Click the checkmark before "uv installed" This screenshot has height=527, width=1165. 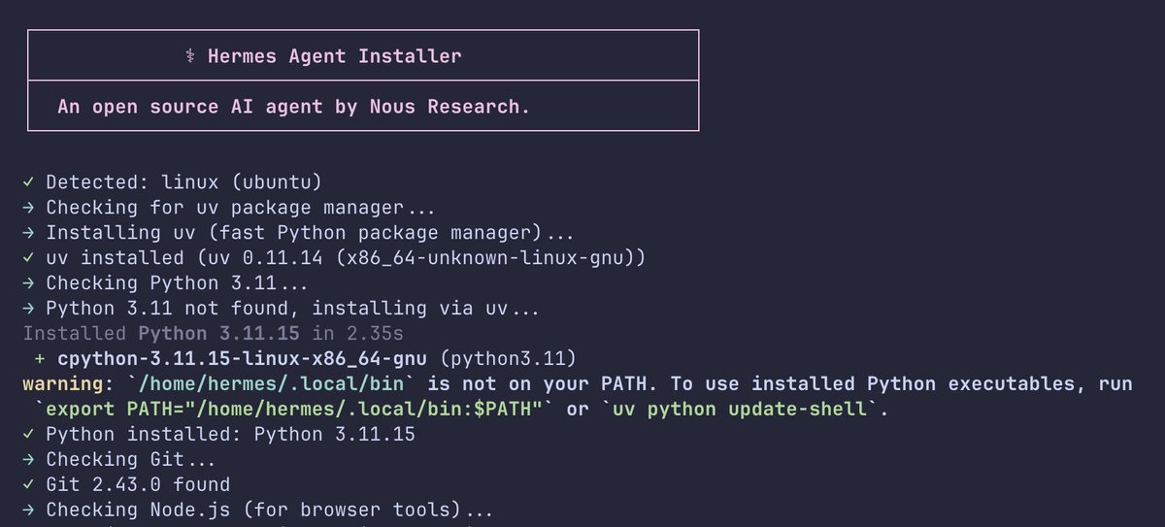(29, 258)
